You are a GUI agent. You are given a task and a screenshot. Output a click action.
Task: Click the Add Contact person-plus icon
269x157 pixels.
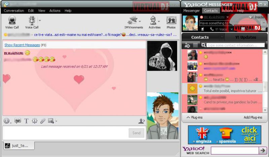(x=187, y=45)
